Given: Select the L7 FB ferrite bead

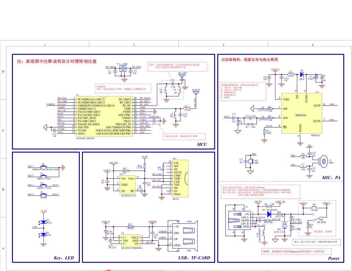Looking at the screenshot, I should pos(303,167).
